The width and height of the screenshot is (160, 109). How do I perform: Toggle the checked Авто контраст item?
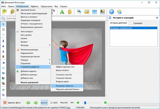point(33,32)
